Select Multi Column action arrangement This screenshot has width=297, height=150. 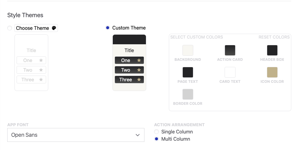tap(156, 139)
